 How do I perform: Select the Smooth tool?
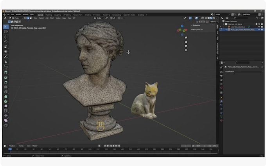coord(6,106)
